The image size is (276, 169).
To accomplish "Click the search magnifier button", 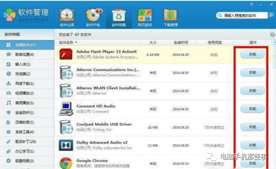I will (x=271, y=15).
